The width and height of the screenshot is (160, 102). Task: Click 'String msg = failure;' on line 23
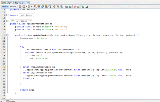click(34, 38)
